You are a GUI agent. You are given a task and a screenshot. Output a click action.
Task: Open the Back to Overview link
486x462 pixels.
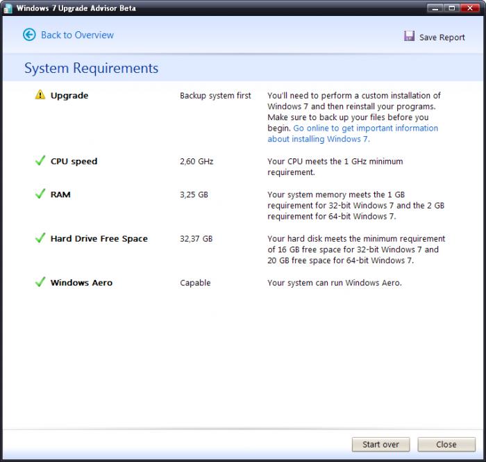tap(77, 35)
